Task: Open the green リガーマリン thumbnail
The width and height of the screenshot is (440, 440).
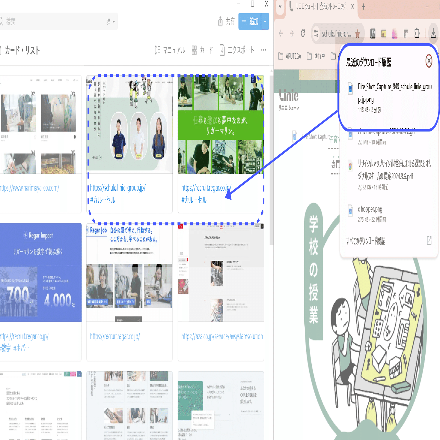Action: click(x=221, y=124)
